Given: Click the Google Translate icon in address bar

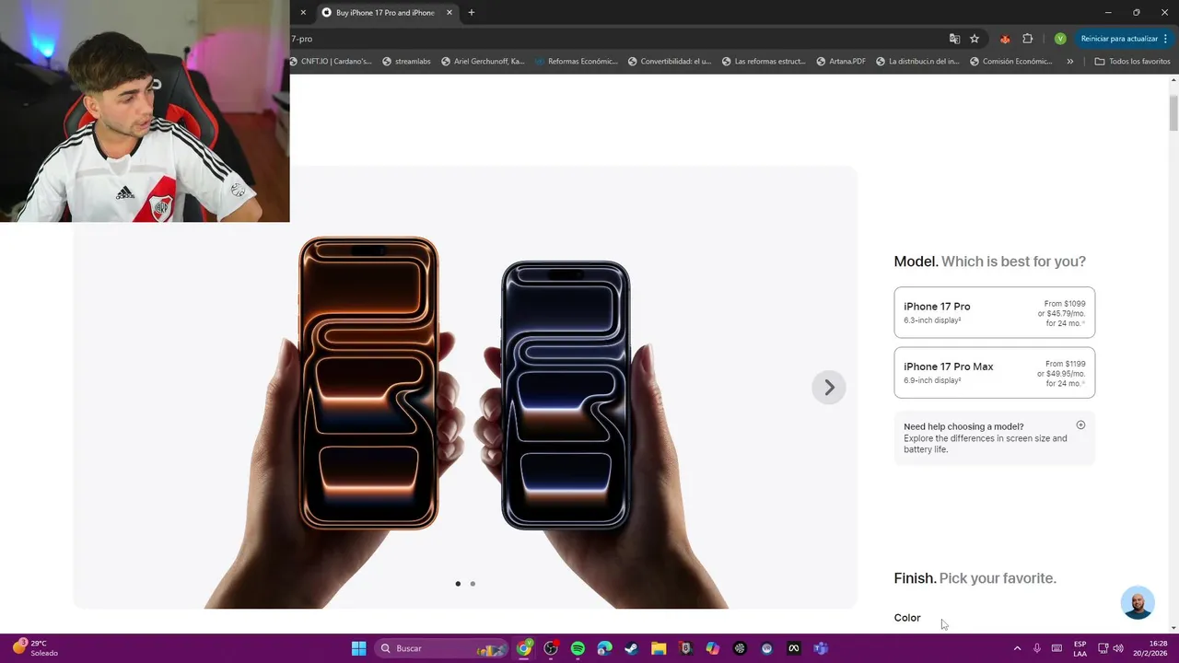Looking at the screenshot, I should click(954, 39).
